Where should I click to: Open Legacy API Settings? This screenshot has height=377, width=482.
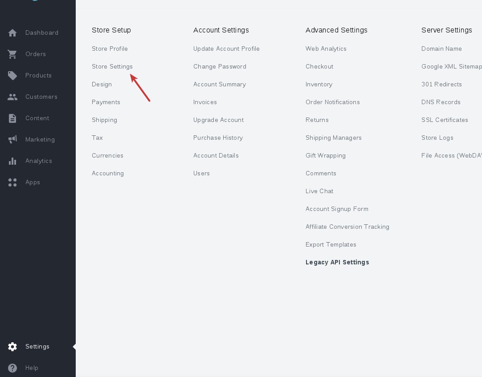point(337,263)
